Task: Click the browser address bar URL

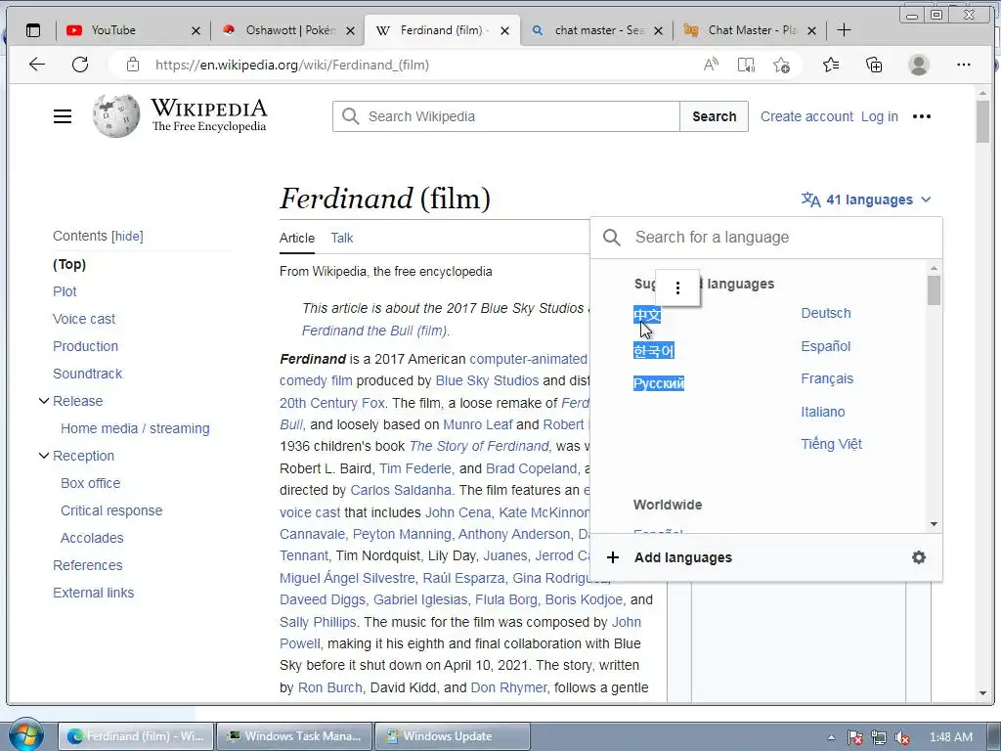Action: pyautogui.click(x=292, y=65)
